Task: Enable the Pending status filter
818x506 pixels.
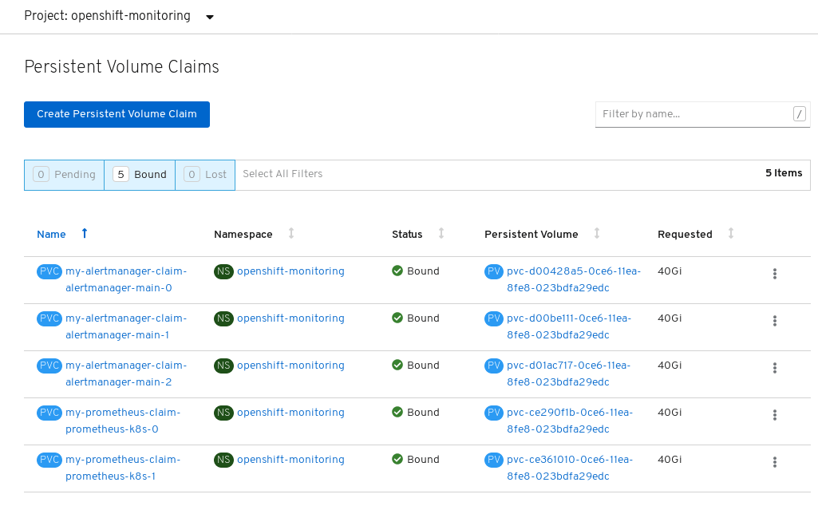Action: tap(64, 174)
